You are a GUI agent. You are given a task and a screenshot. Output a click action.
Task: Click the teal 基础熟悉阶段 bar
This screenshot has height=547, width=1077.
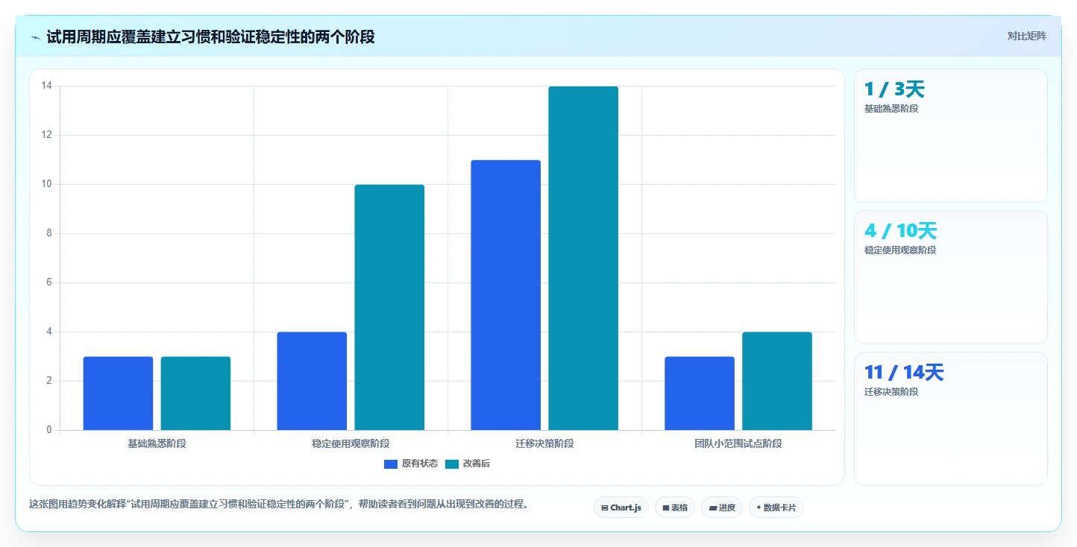[195, 393]
